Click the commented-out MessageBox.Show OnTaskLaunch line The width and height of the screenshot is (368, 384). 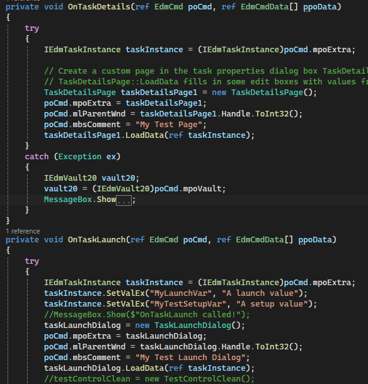(x=147, y=315)
